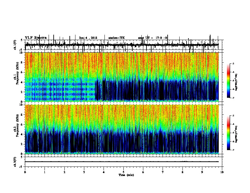
Task: Click time-axis tick label "4"
Action: pos(104,172)
